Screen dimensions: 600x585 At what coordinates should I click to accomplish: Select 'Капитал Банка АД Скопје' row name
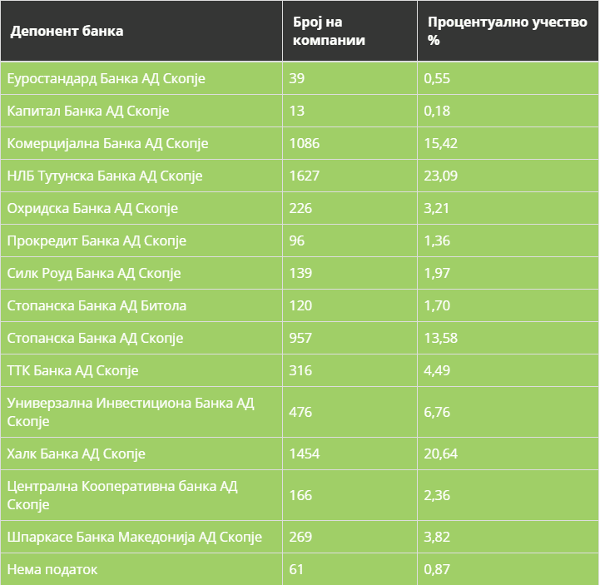click(x=141, y=111)
